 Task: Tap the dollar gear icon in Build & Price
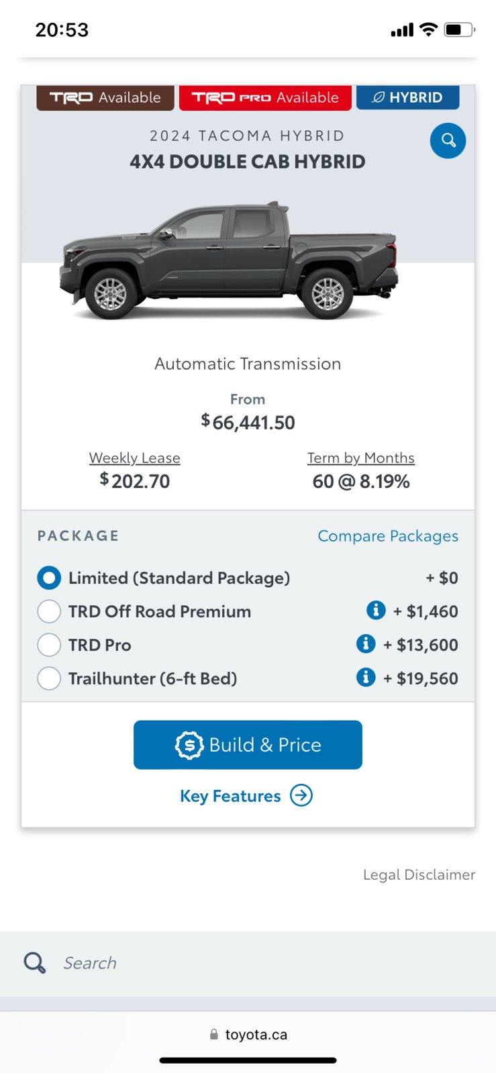(189, 745)
